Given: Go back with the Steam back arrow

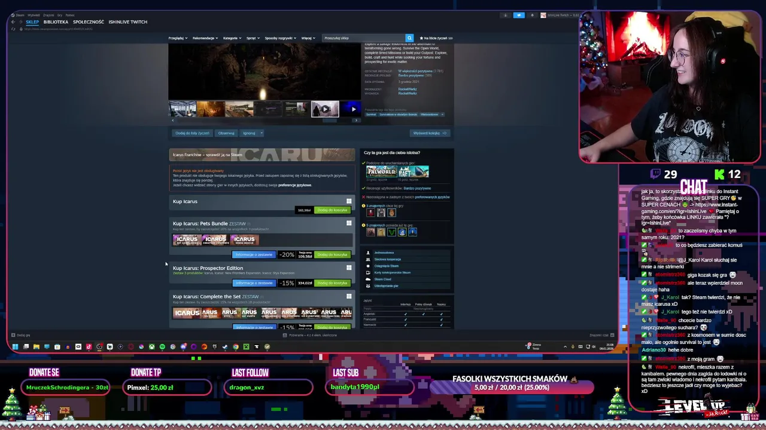Looking at the screenshot, I should coord(13,22).
